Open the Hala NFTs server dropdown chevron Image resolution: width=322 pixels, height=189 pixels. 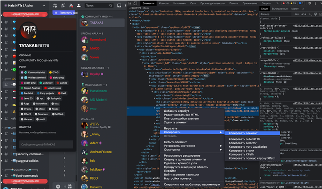coord(44,6)
